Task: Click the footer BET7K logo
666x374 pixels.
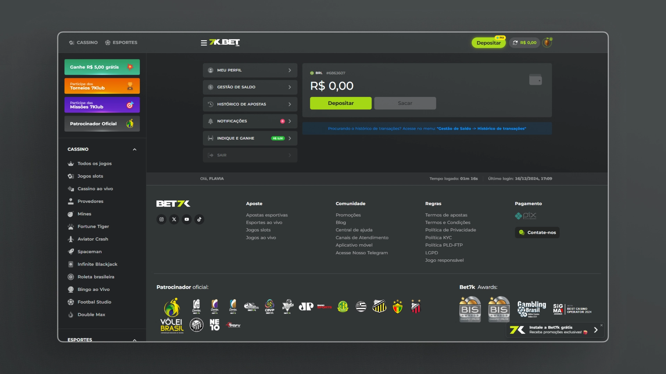Action: tap(173, 204)
